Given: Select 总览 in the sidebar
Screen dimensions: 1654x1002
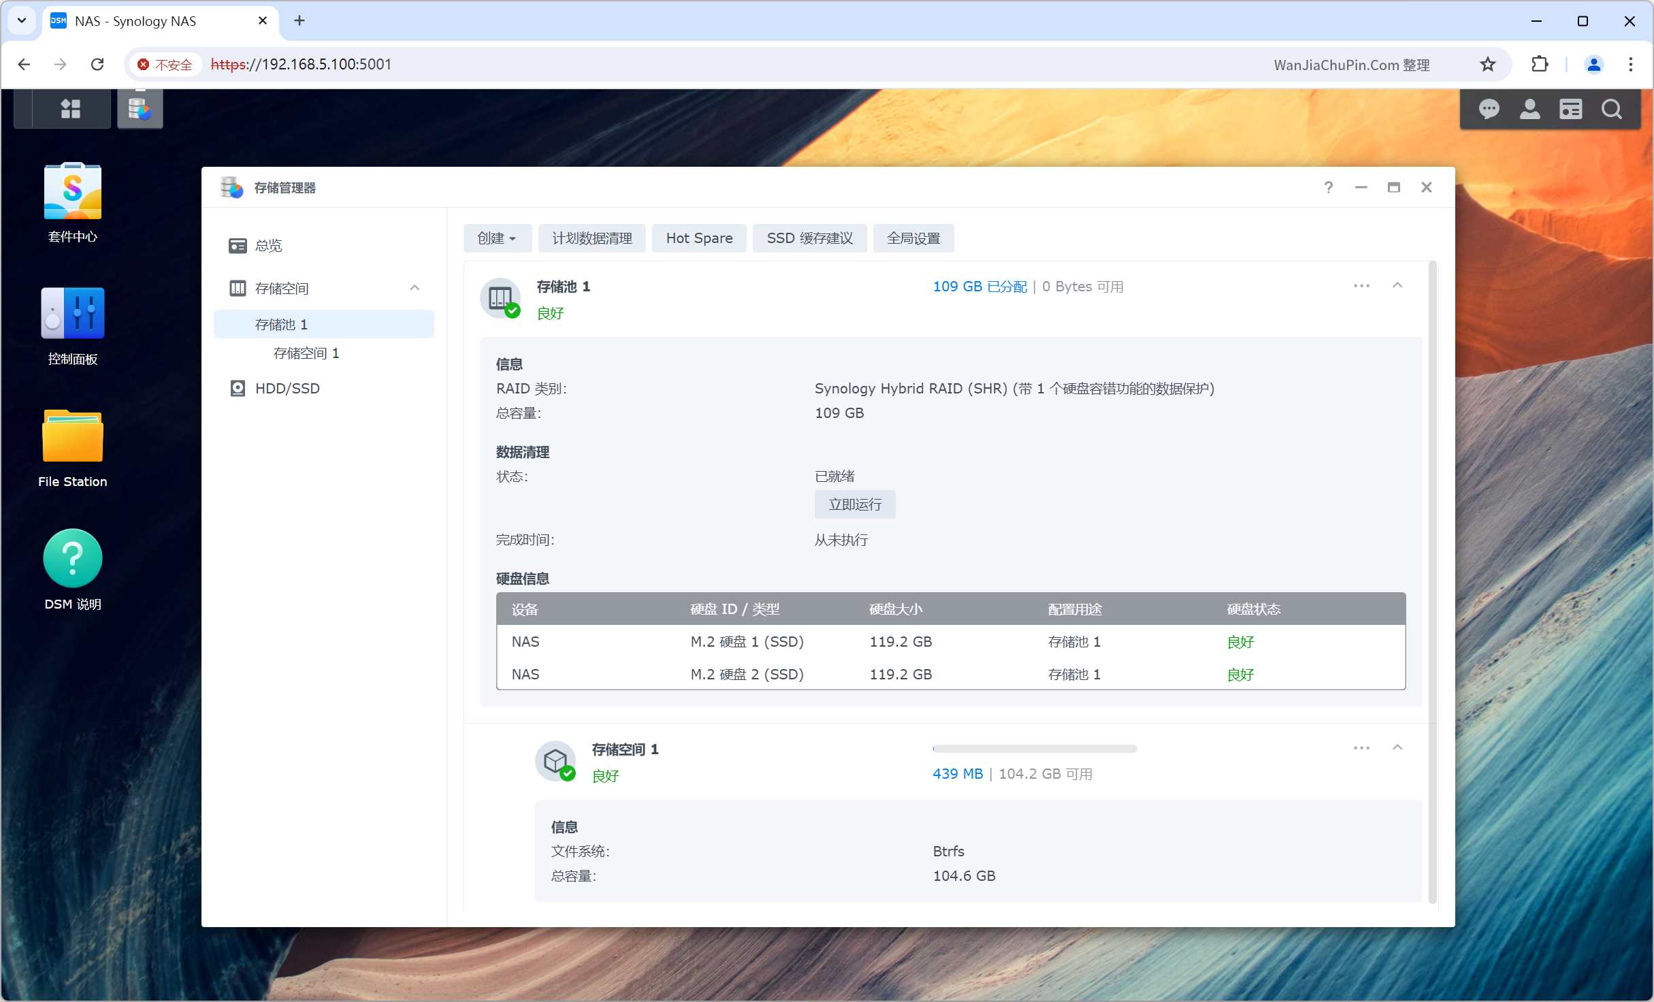Looking at the screenshot, I should pos(324,246).
